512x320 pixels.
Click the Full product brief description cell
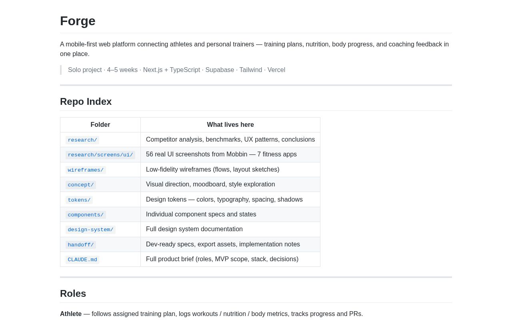point(230,259)
